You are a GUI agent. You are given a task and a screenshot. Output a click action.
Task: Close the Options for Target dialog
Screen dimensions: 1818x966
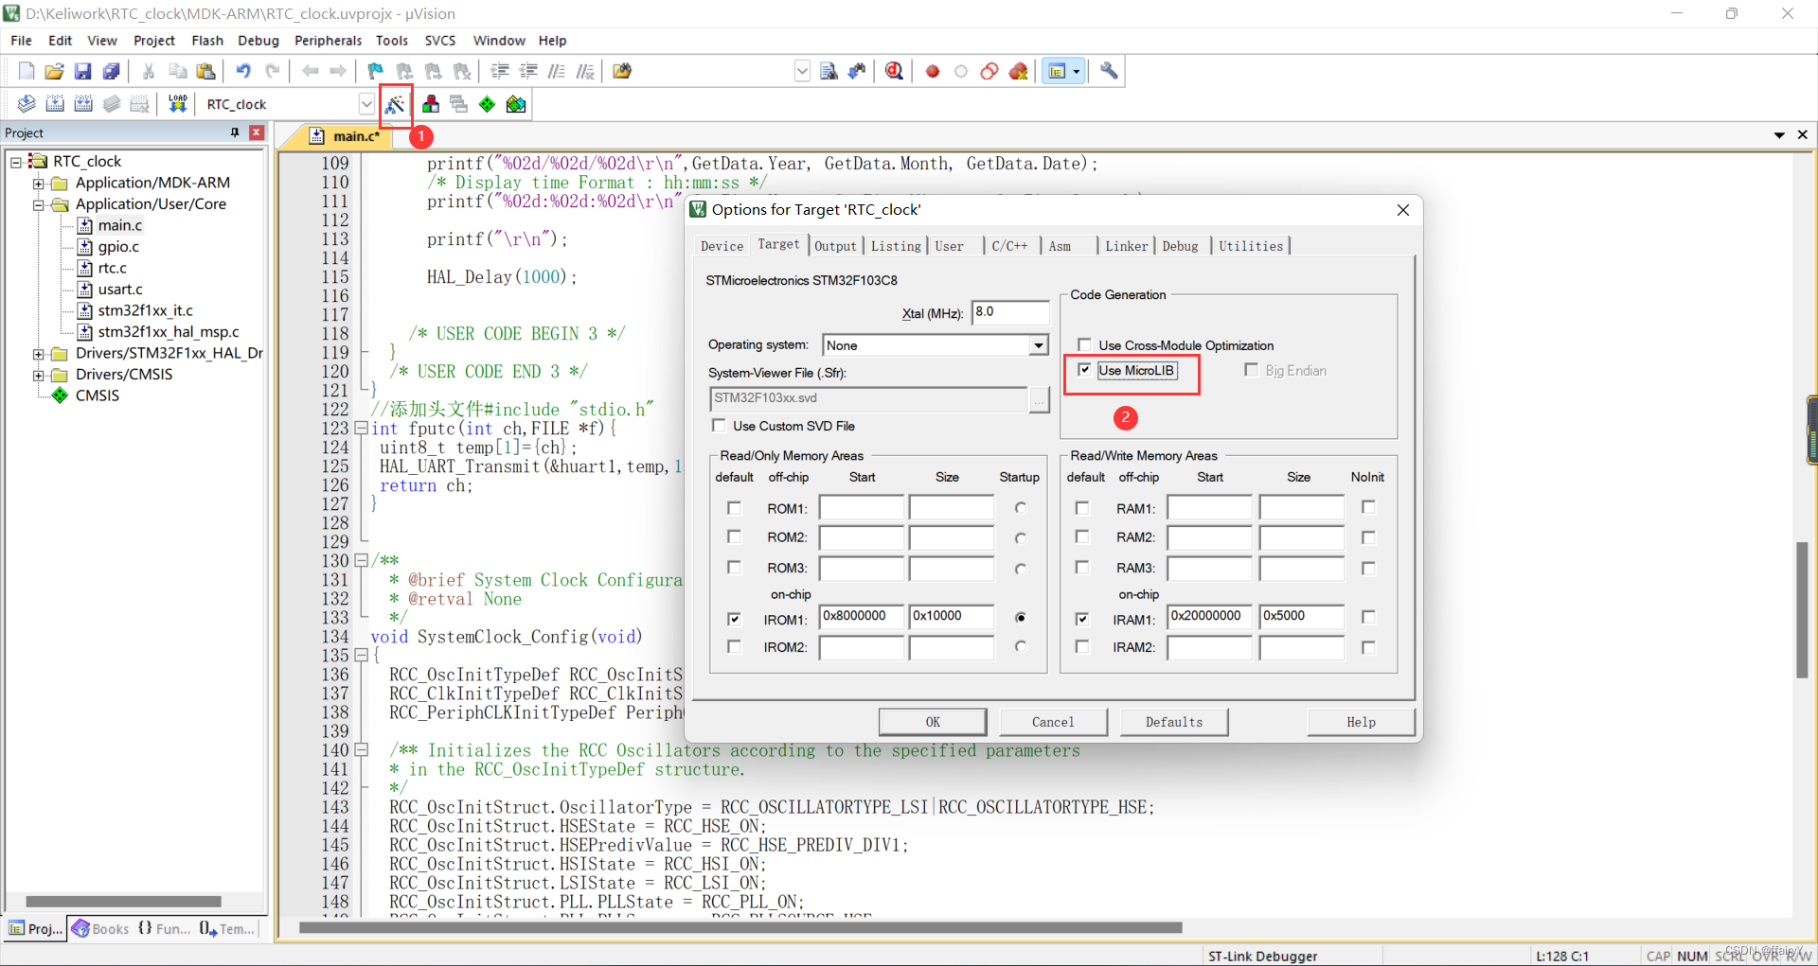[1403, 210]
